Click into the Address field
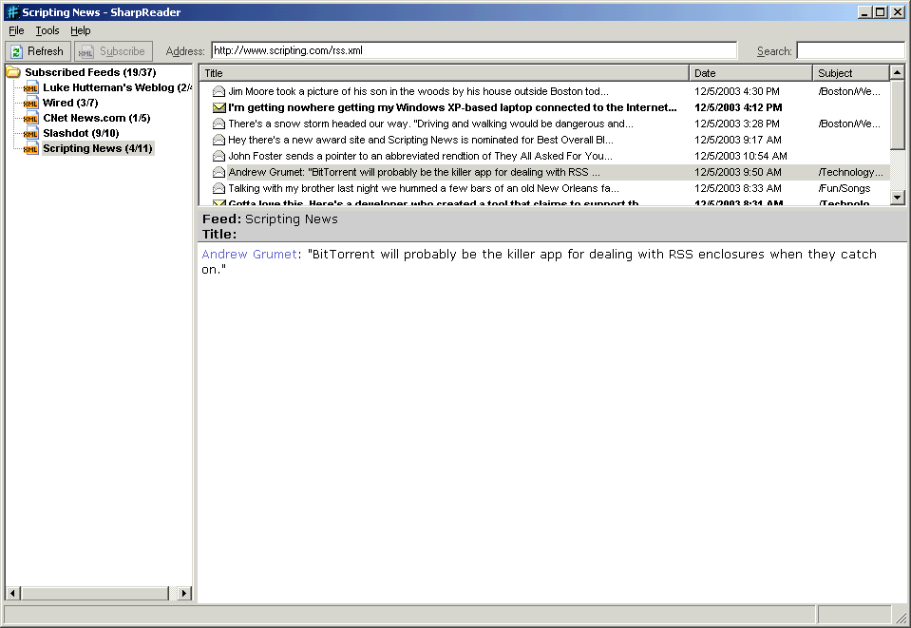The height and width of the screenshot is (628, 911). [474, 50]
